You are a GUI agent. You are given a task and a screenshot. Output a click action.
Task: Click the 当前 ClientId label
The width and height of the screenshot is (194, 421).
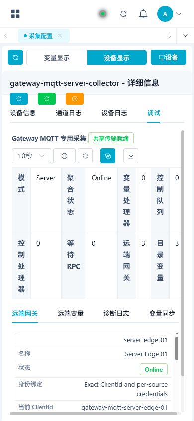click(36, 407)
